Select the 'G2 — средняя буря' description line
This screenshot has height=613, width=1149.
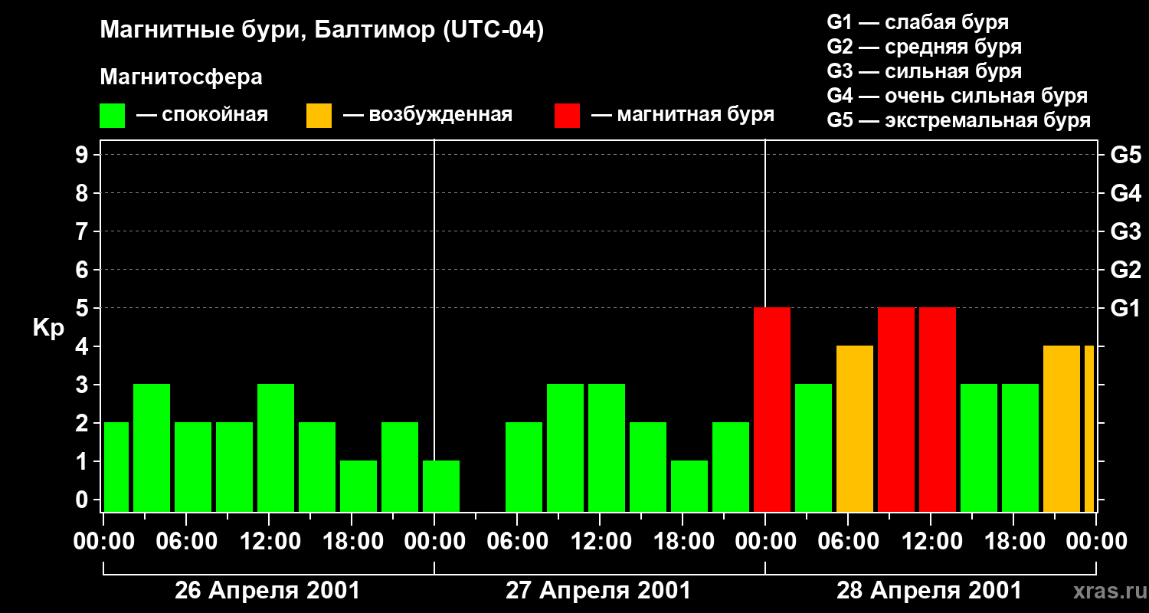point(924,47)
